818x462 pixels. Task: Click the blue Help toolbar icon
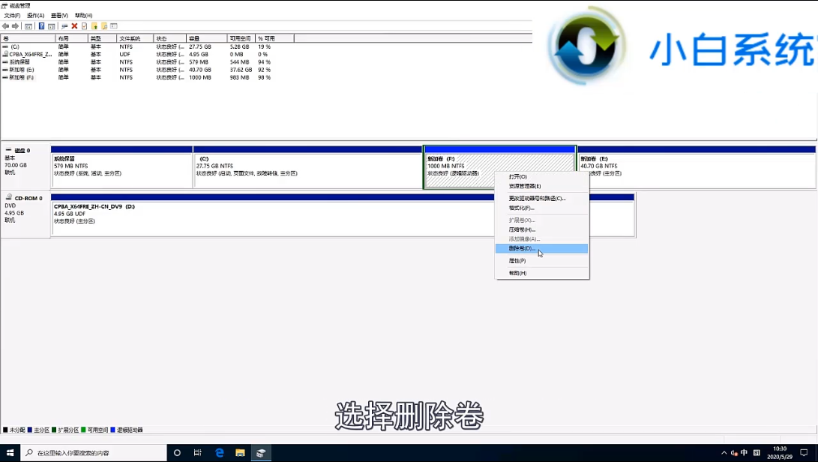click(x=41, y=26)
